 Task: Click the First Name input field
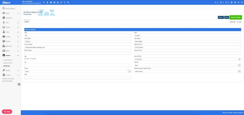pyautogui.click(x=78, y=41)
